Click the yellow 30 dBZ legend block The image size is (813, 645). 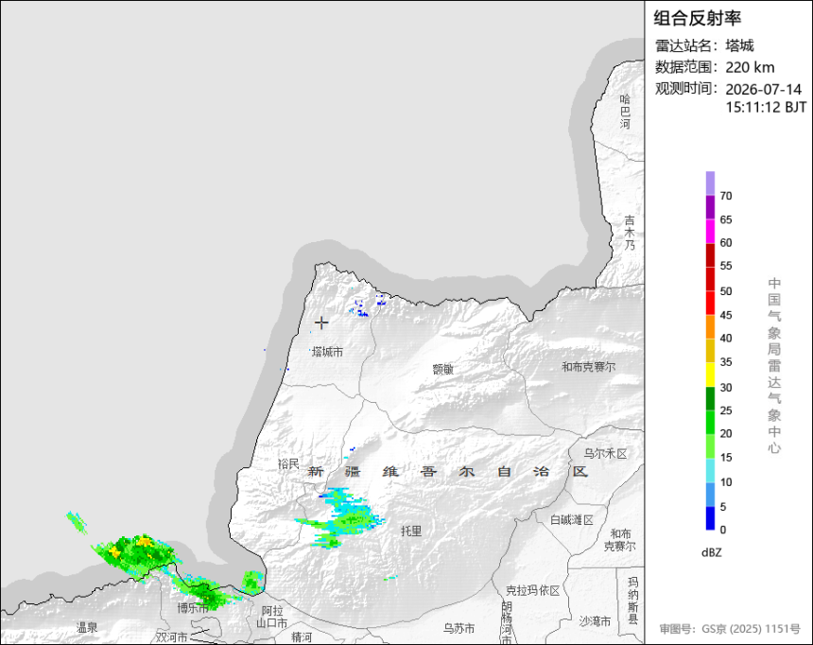click(710, 375)
